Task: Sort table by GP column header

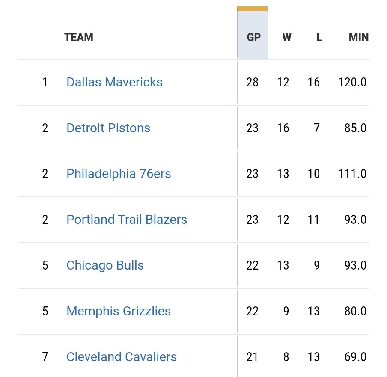Action: tap(253, 37)
